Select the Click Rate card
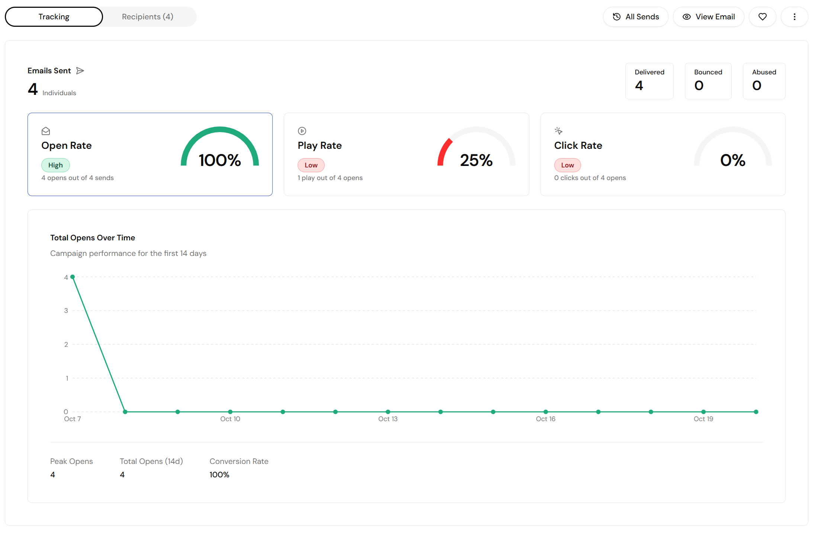This screenshot has height=535, width=815. 663,154
